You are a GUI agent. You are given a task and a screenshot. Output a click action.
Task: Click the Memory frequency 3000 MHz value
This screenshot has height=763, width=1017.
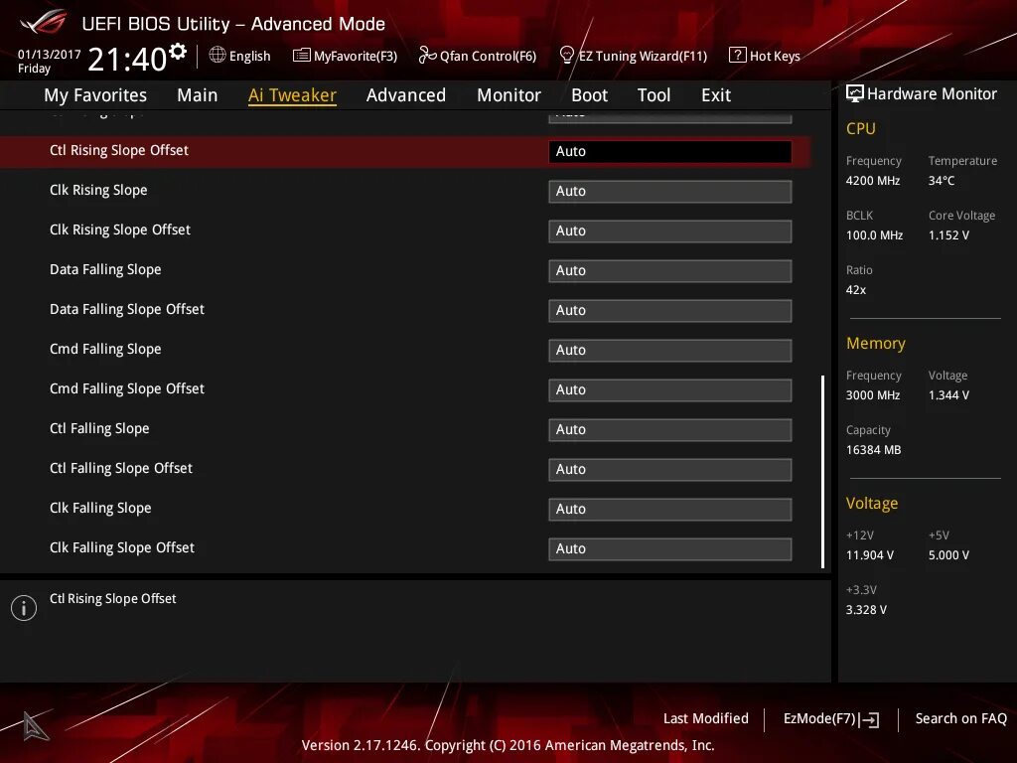point(873,395)
